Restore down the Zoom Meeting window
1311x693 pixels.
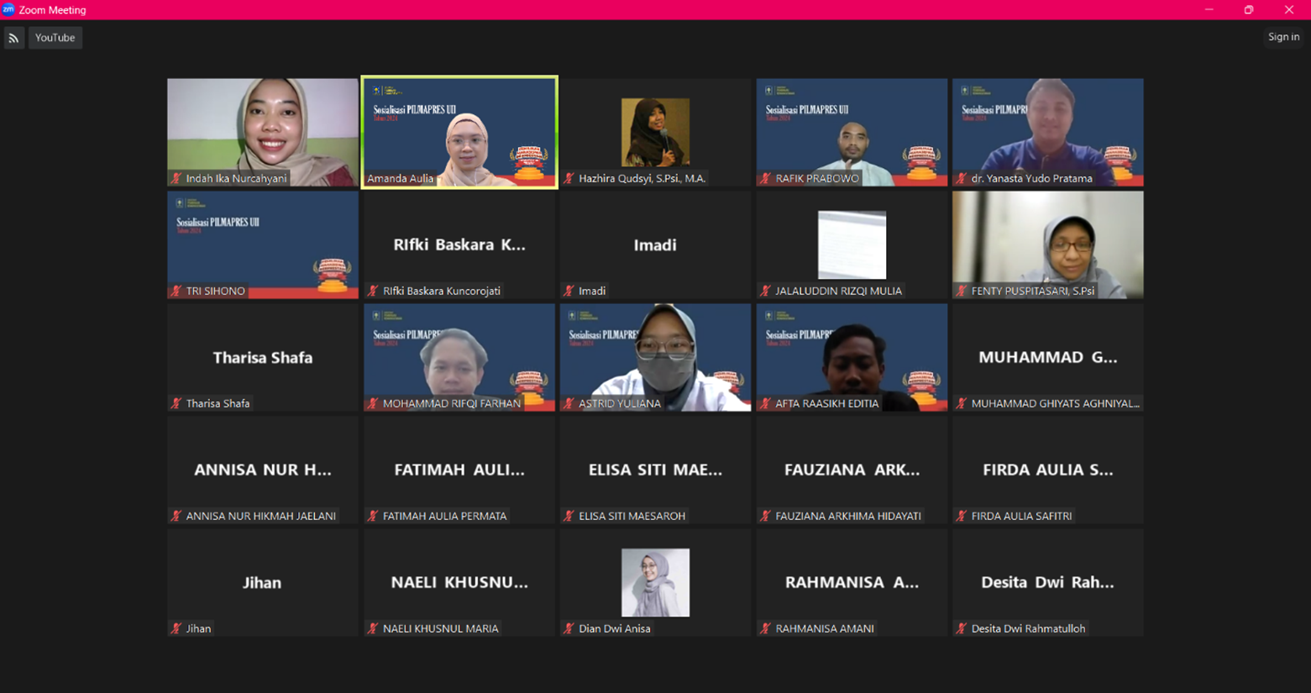(1249, 10)
